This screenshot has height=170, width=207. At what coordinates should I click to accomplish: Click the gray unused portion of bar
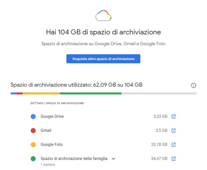coord(159,93)
